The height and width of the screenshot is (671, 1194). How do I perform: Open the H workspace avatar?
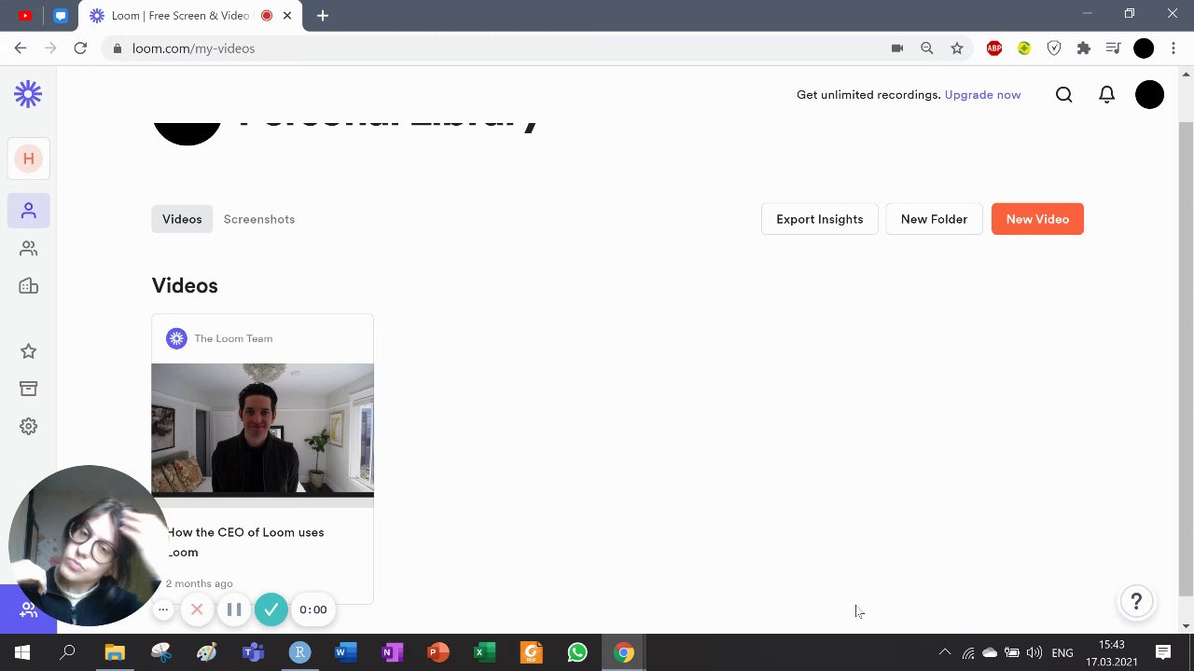tap(29, 159)
